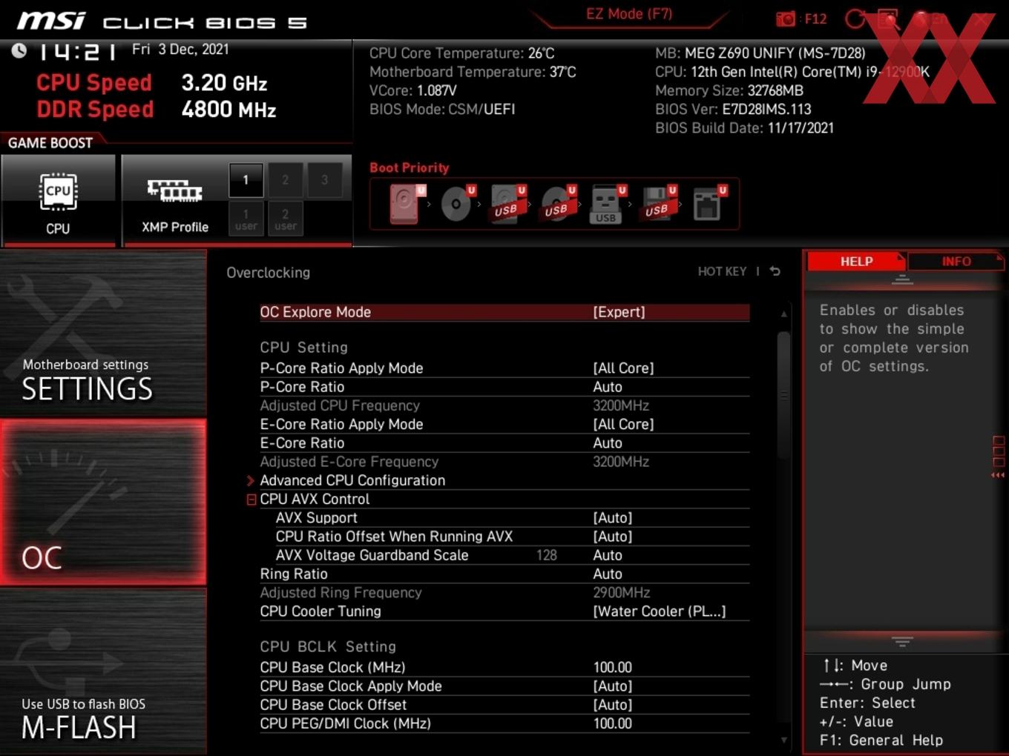Screen dimensions: 1009x756
Task: Click the GAME BOOST label
Action: (x=50, y=142)
